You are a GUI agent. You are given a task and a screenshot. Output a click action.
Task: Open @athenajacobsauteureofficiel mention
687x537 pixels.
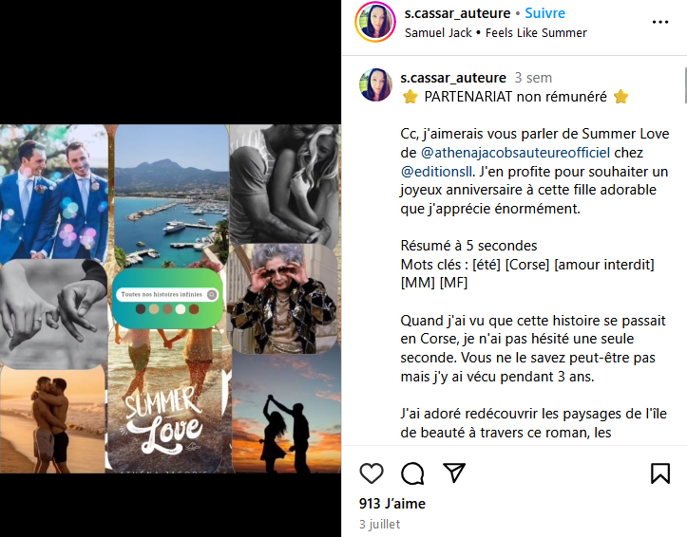click(x=515, y=153)
